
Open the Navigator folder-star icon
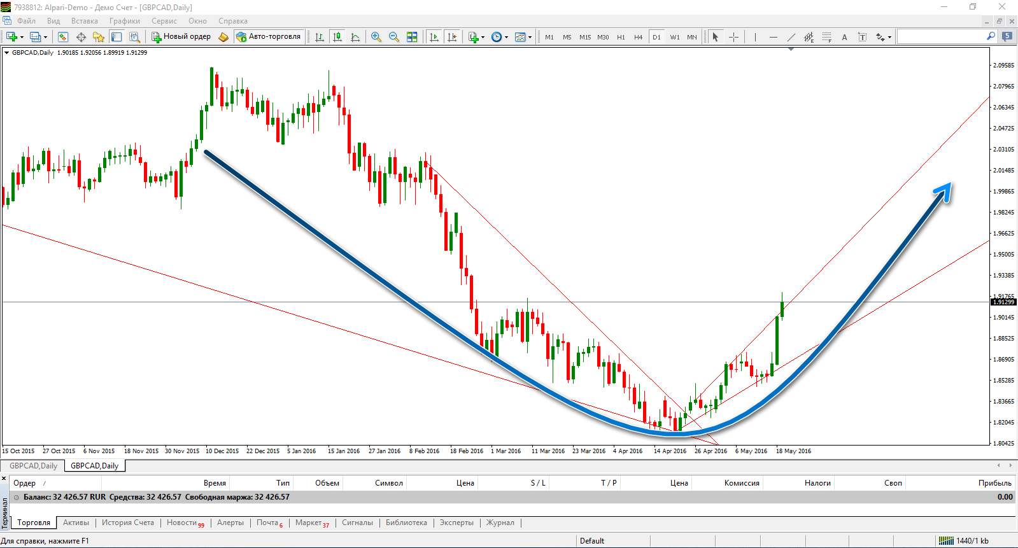tap(98, 37)
